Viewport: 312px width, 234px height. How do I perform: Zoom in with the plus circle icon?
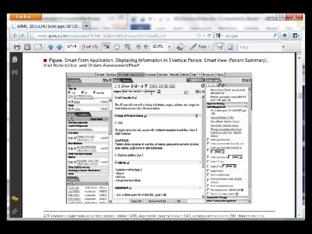point(146,47)
